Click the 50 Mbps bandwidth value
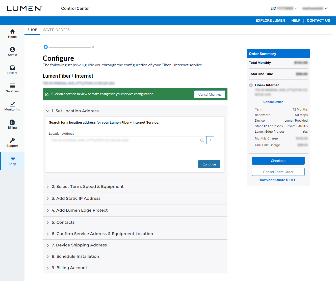 301,115
